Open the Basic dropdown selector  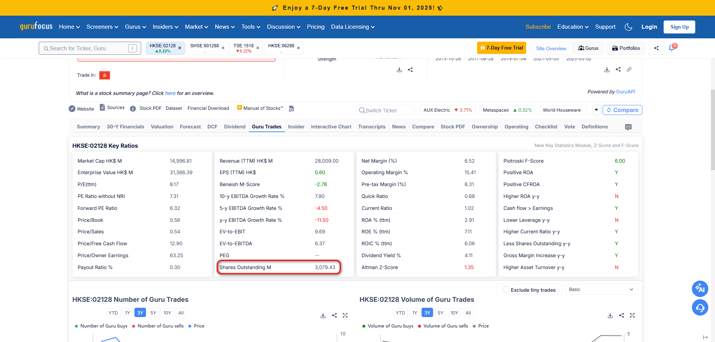pyautogui.click(x=601, y=290)
